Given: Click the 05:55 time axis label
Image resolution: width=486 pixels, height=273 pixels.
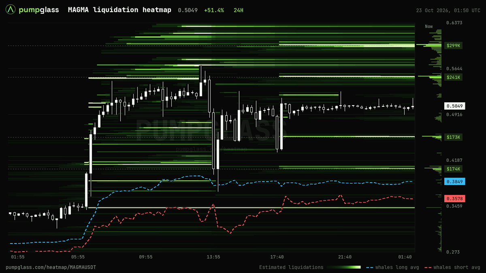Looking at the screenshot, I should 78,257.
